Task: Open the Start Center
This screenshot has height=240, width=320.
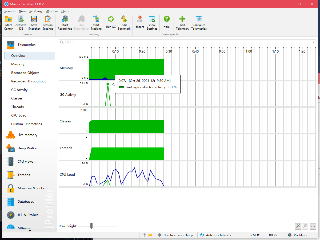Action: click(x=9, y=23)
